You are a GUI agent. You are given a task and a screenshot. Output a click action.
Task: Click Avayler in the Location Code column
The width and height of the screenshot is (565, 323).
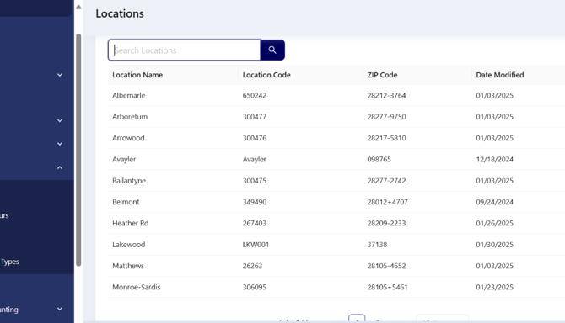(x=255, y=159)
